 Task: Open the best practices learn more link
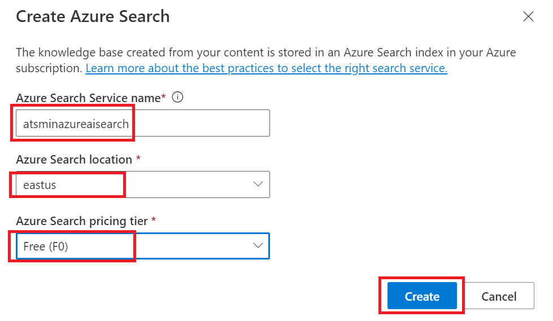point(266,68)
